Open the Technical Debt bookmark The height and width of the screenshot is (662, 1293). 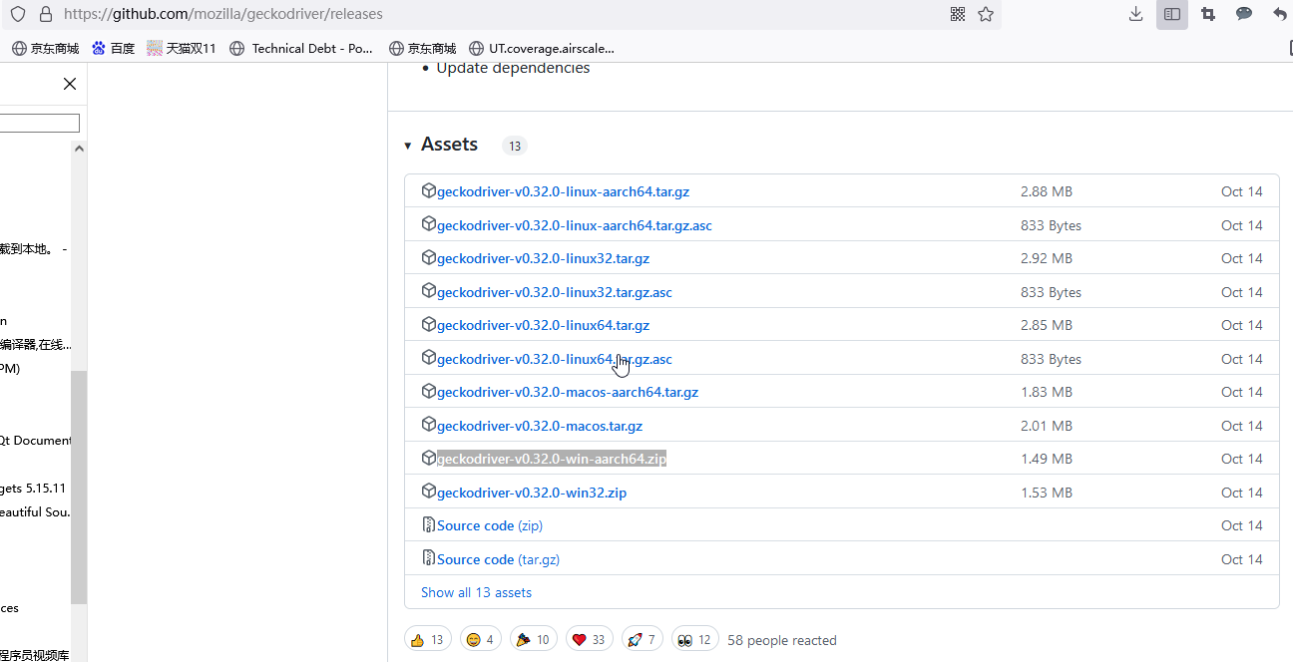(301, 48)
